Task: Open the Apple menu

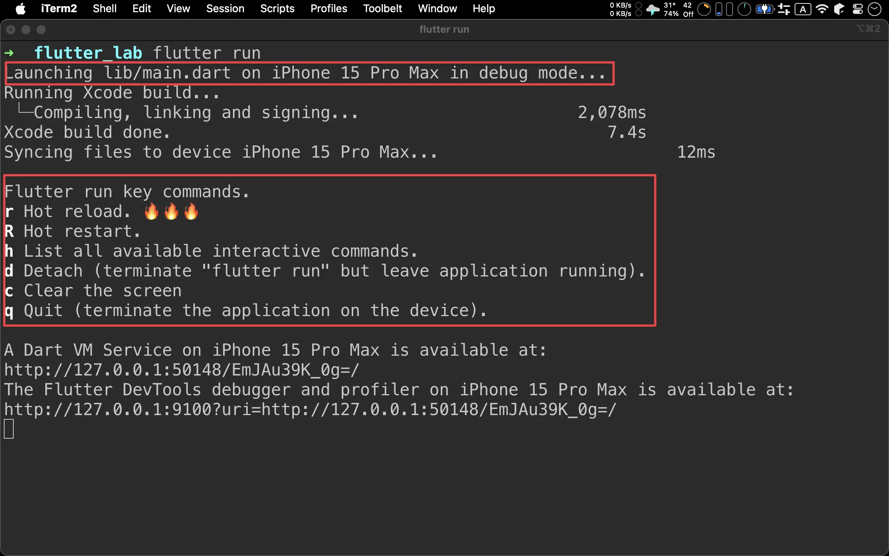Action: [21, 8]
